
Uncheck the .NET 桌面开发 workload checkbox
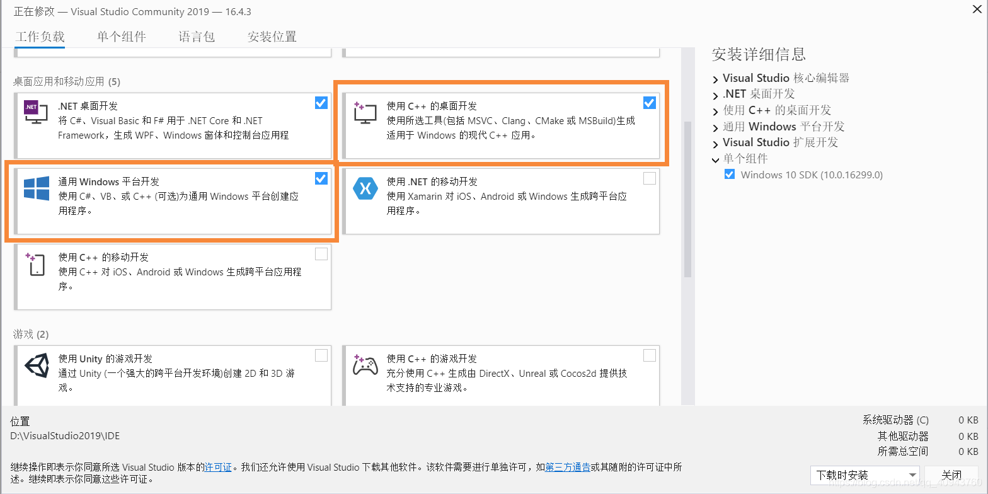tap(321, 103)
